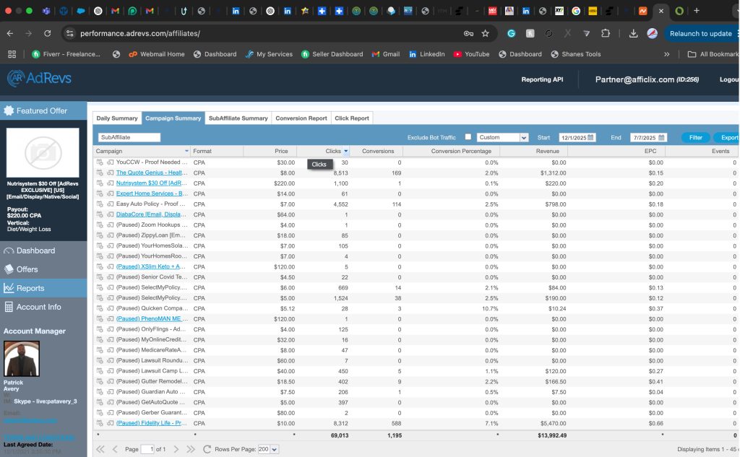Click the Featured Offer placeholder thumbnail
The height and width of the screenshot is (457, 740).
click(x=43, y=153)
